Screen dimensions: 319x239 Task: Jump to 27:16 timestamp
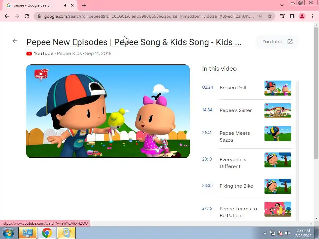[x=207, y=208]
